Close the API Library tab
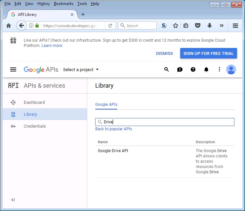 72,15
